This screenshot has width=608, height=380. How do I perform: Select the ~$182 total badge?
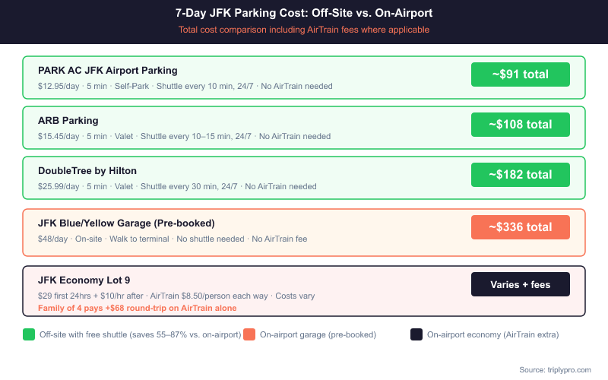click(520, 175)
